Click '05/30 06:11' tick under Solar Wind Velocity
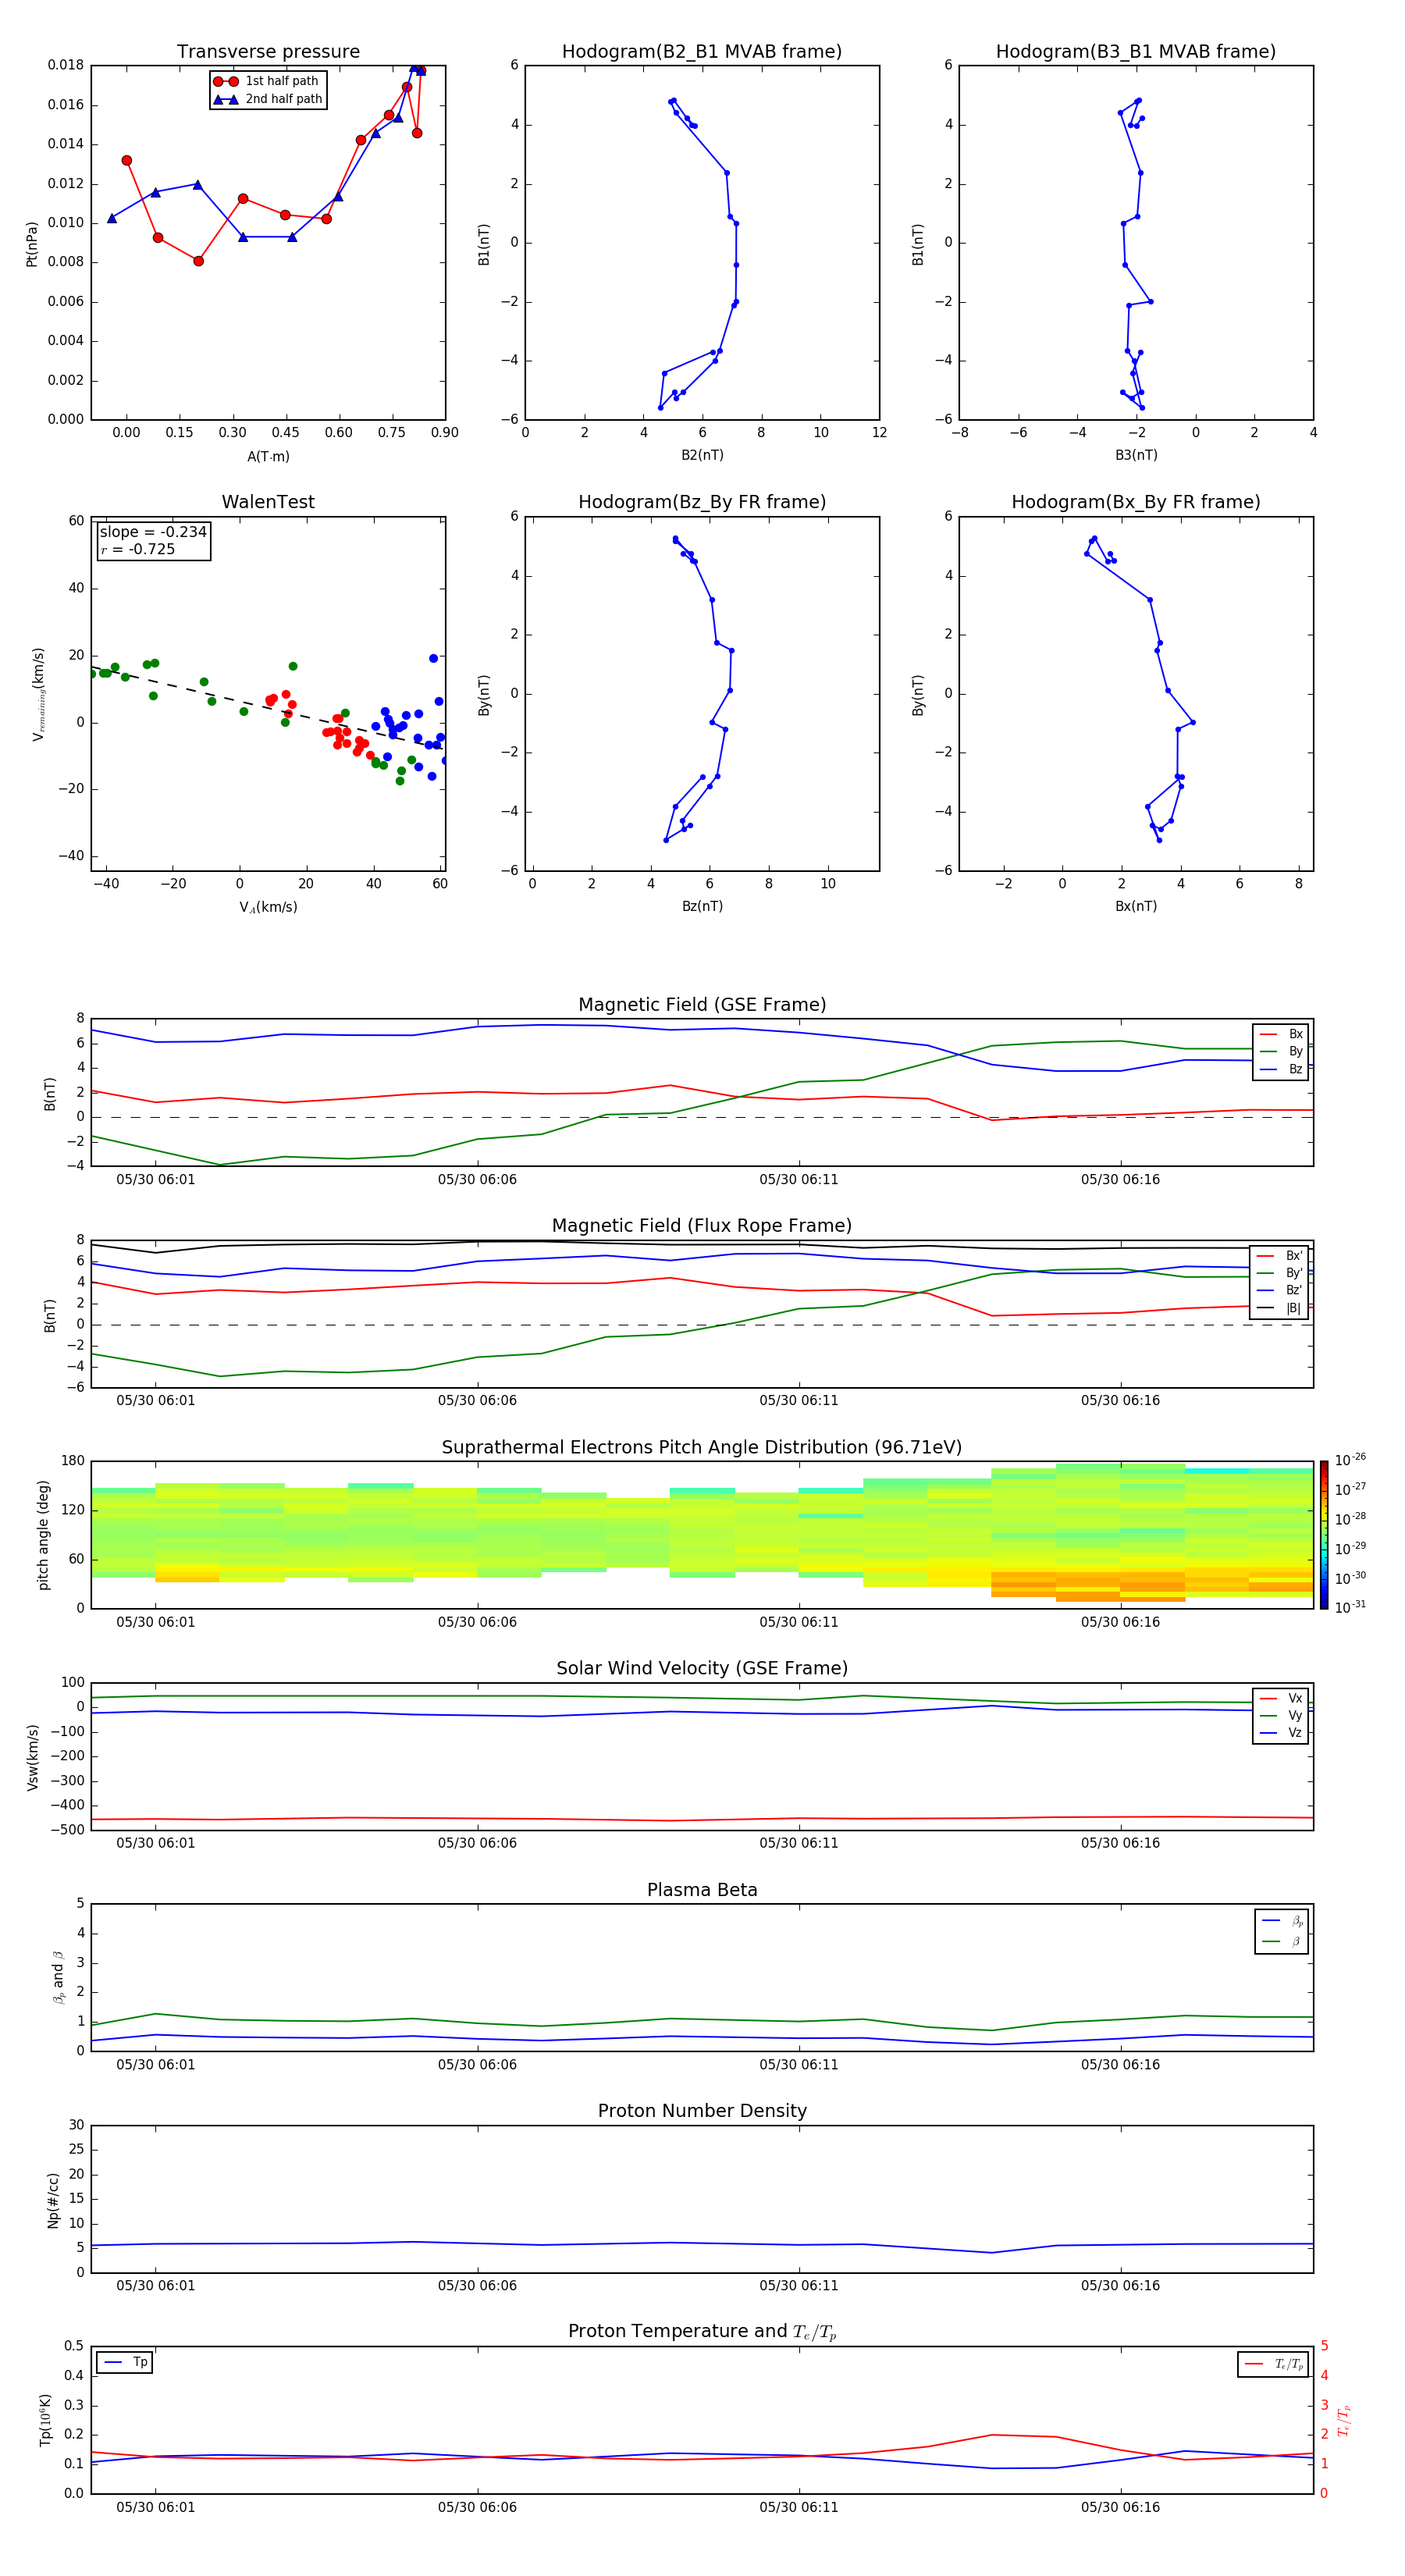The width and height of the screenshot is (1405, 2576). pyautogui.click(x=799, y=1843)
